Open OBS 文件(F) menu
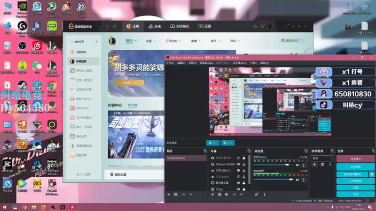 170,63
